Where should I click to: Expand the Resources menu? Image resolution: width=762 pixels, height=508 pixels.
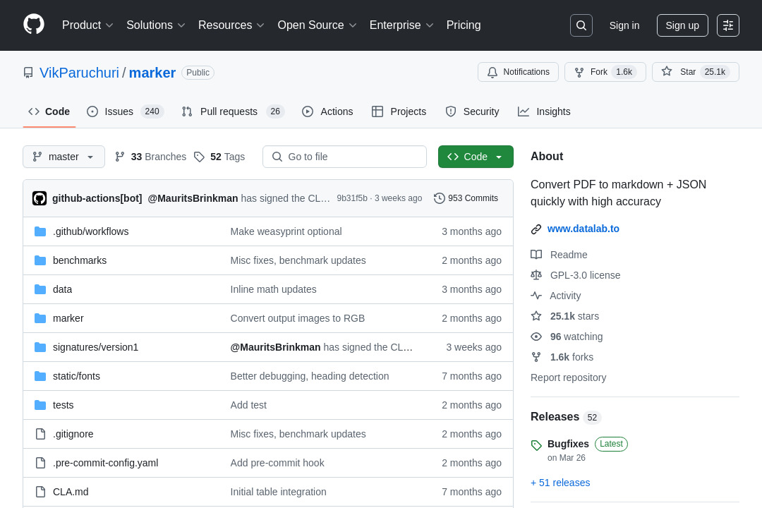(231, 25)
